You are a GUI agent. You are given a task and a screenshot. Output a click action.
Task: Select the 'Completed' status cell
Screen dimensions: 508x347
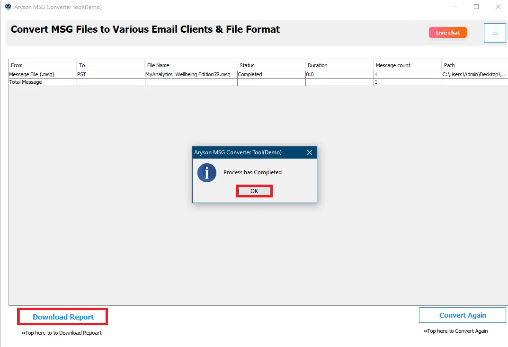coord(271,74)
